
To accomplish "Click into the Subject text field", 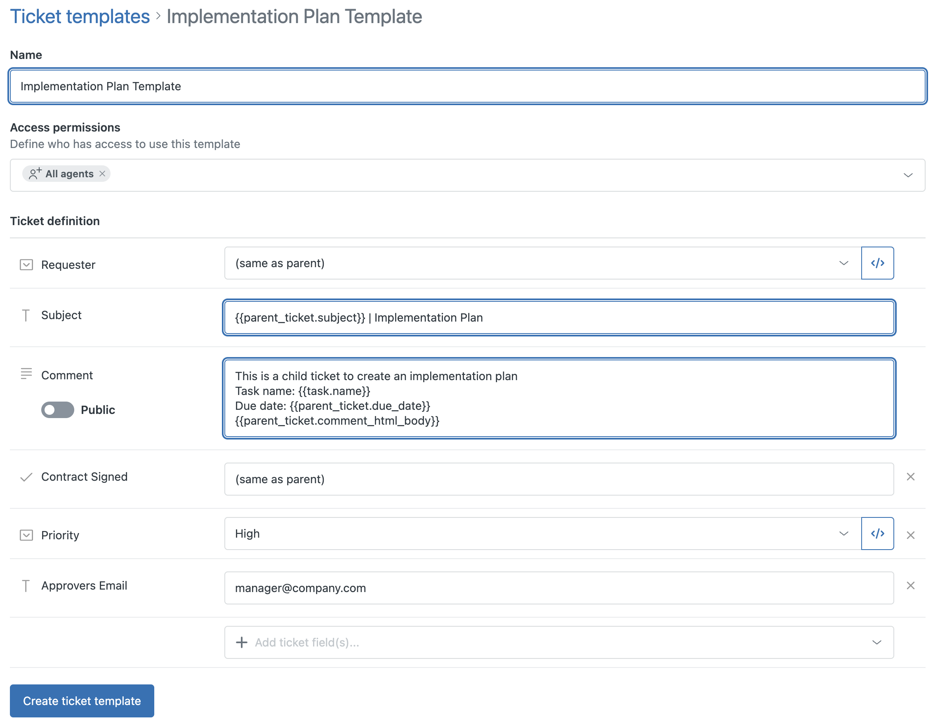I will coord(559,318).
